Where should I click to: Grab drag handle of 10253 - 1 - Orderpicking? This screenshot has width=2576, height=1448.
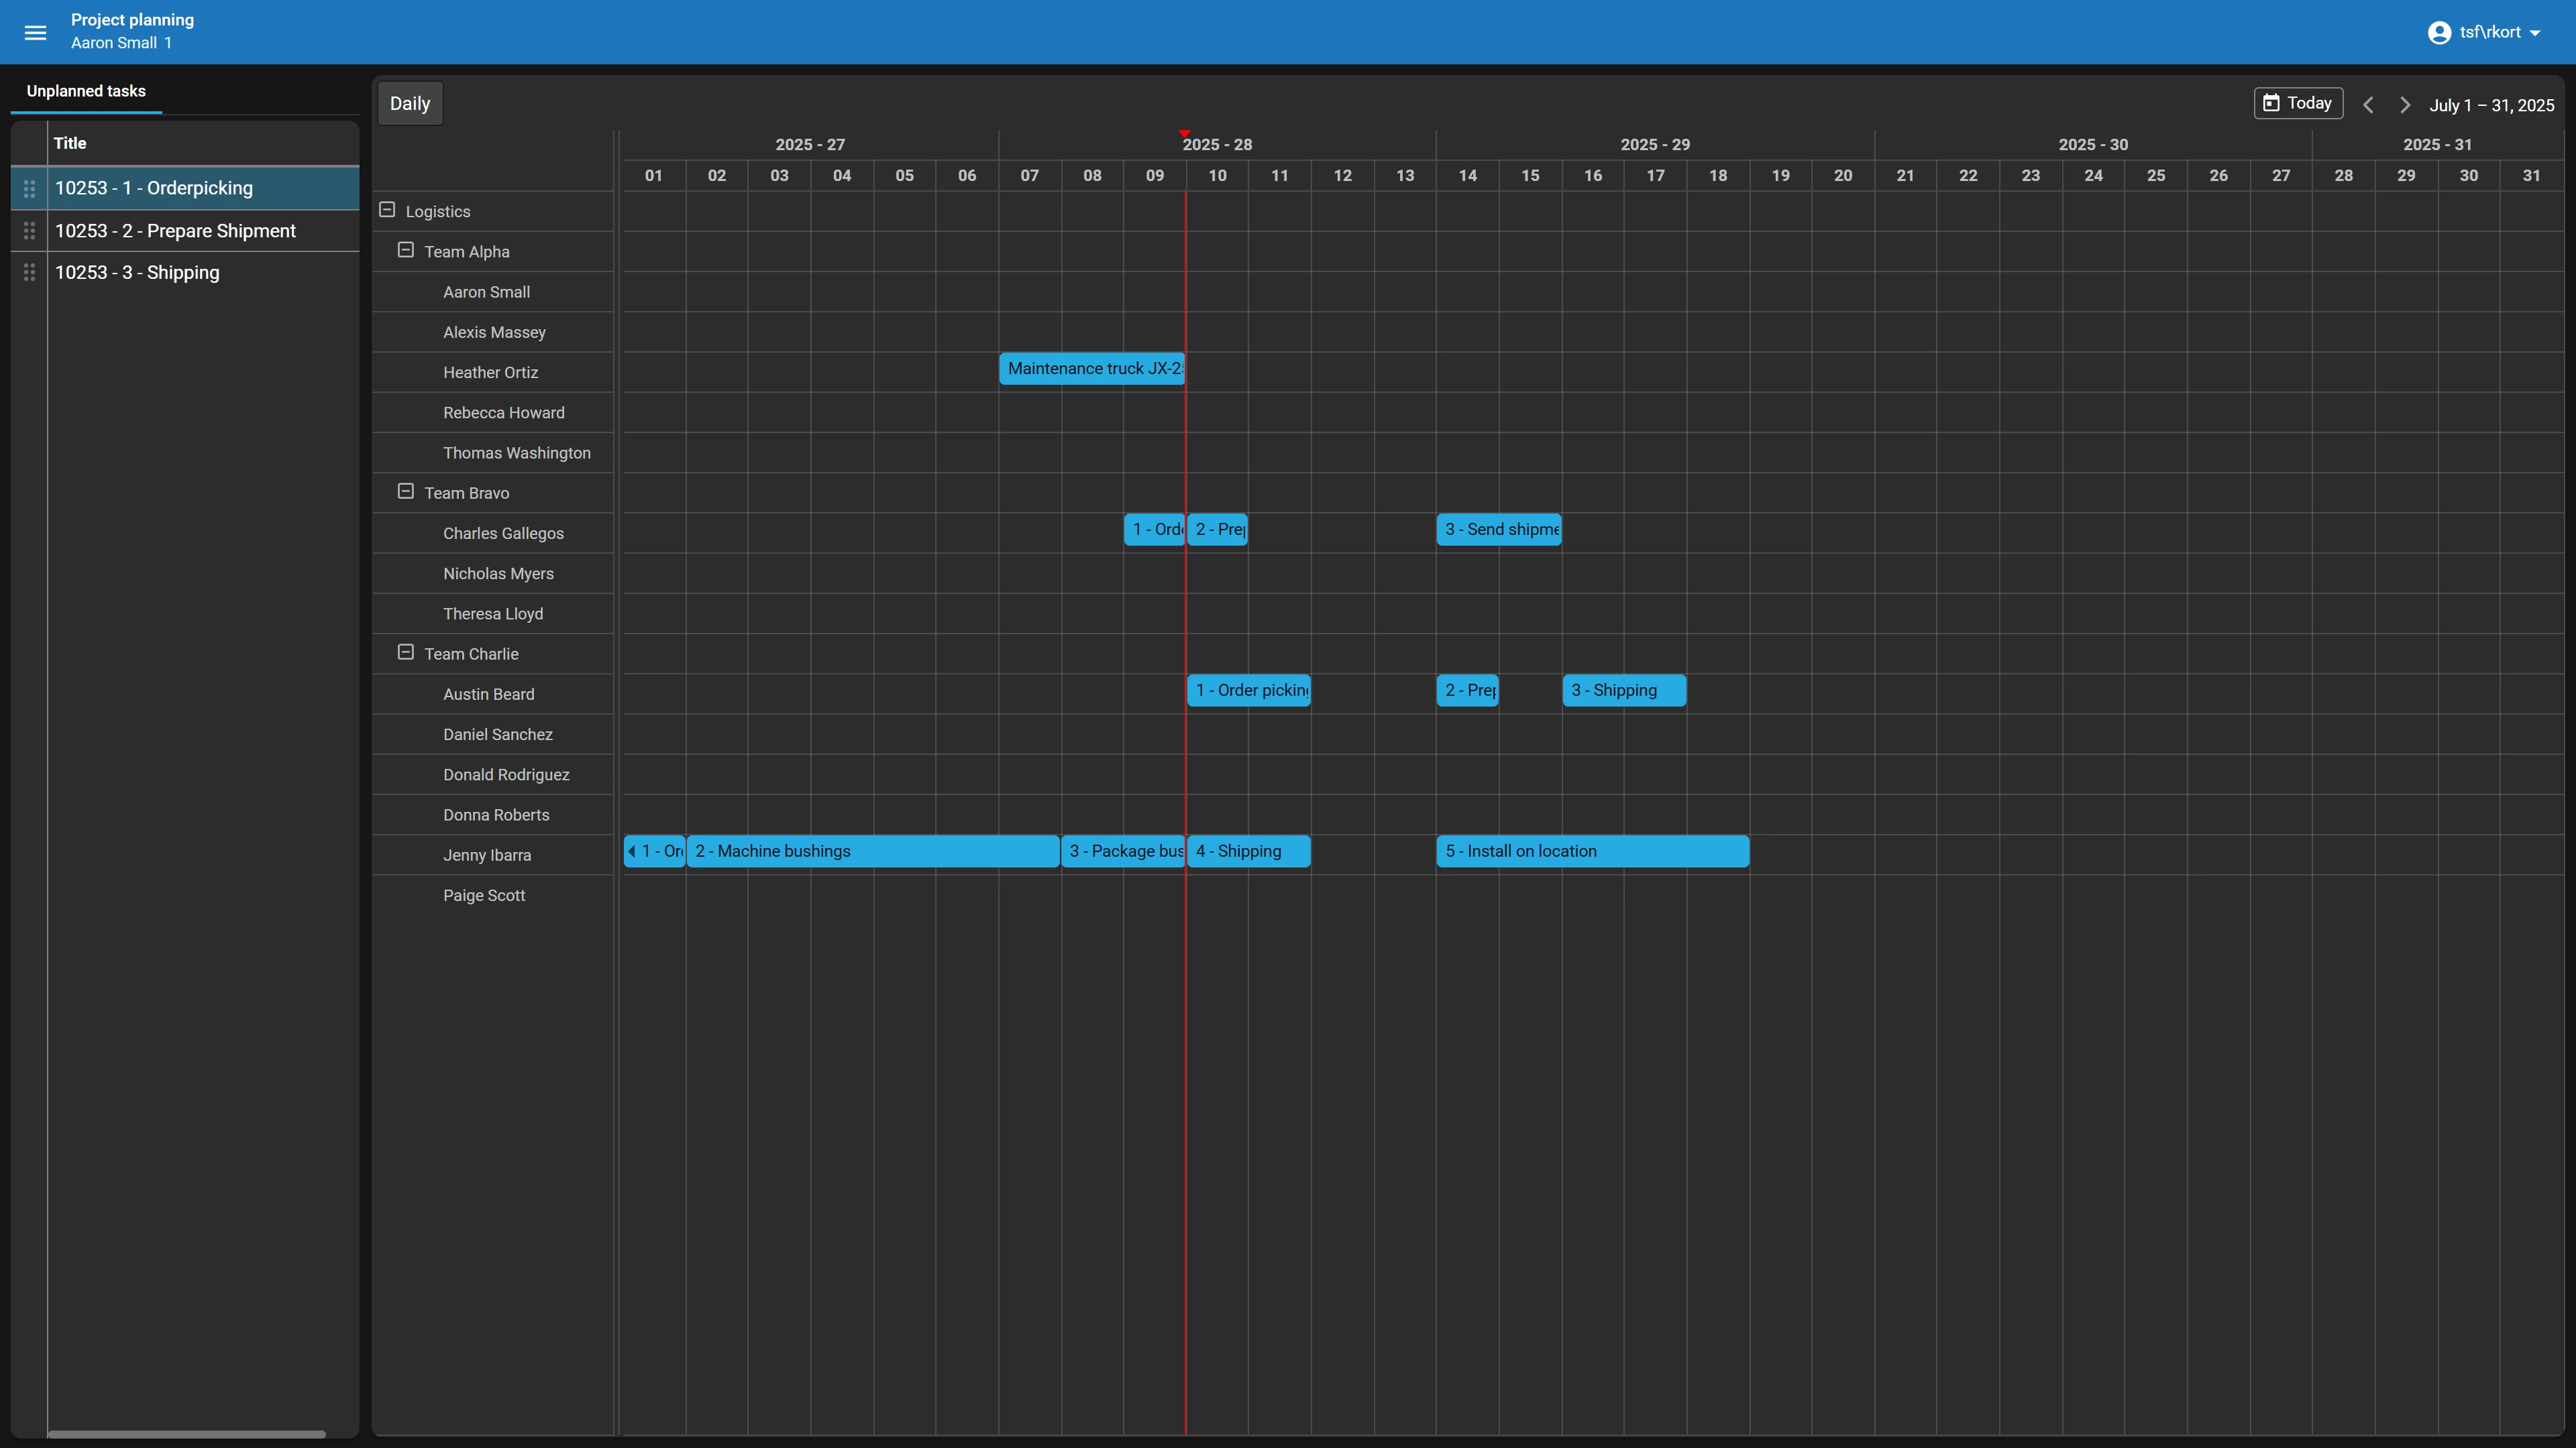point(29,188)
